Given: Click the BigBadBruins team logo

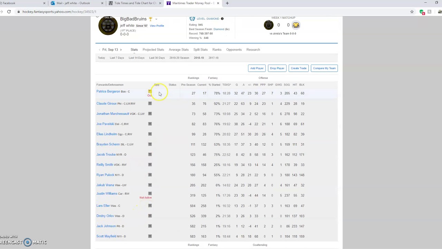Looking at the screenshot, I should pos(108,25).
